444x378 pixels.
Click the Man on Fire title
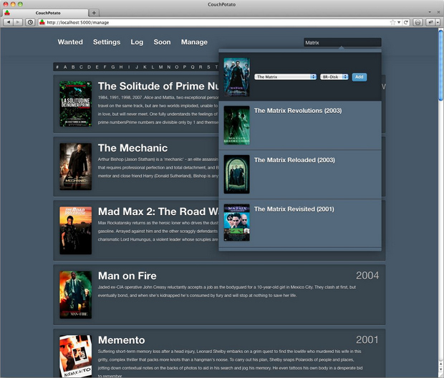(127, 276)
